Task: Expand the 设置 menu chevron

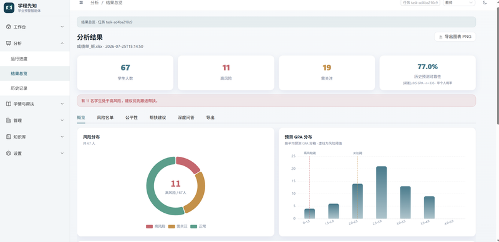Action: tap(62, 154)
